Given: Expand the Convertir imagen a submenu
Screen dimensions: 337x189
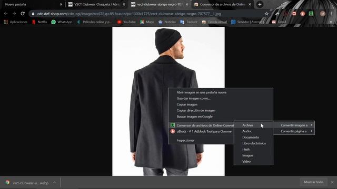Looking at the screenshot, I should (x=294, y=125).
